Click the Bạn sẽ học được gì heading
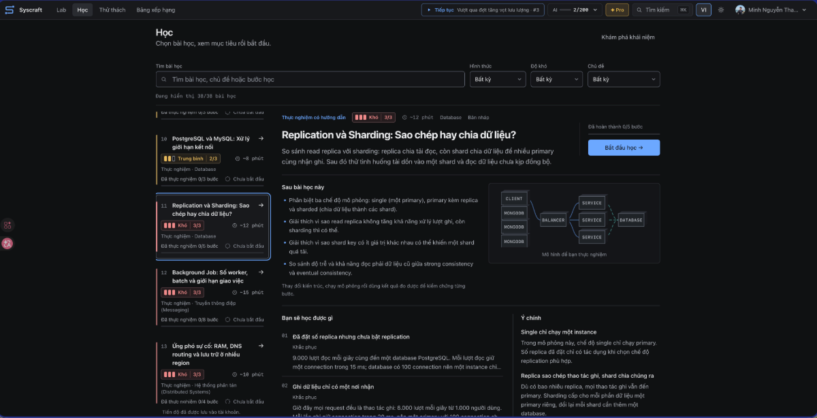Viewport: 817px width, 418px height. 307,318
